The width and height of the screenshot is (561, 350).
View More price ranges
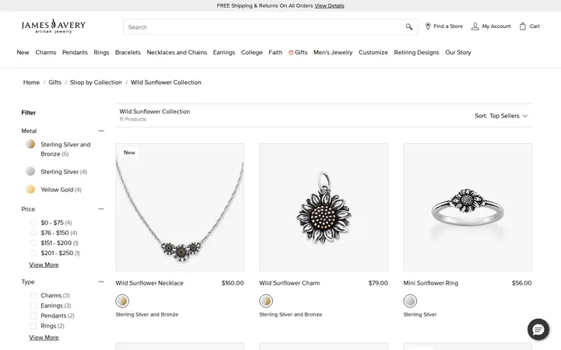[x=44, y=264]
